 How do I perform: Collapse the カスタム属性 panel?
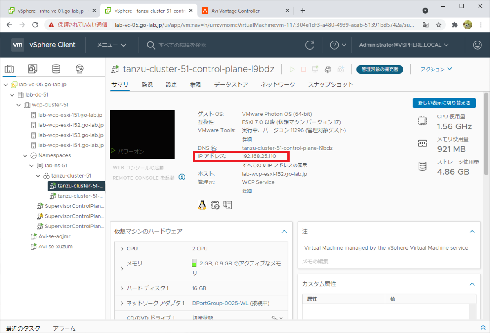tap(472, 284)
